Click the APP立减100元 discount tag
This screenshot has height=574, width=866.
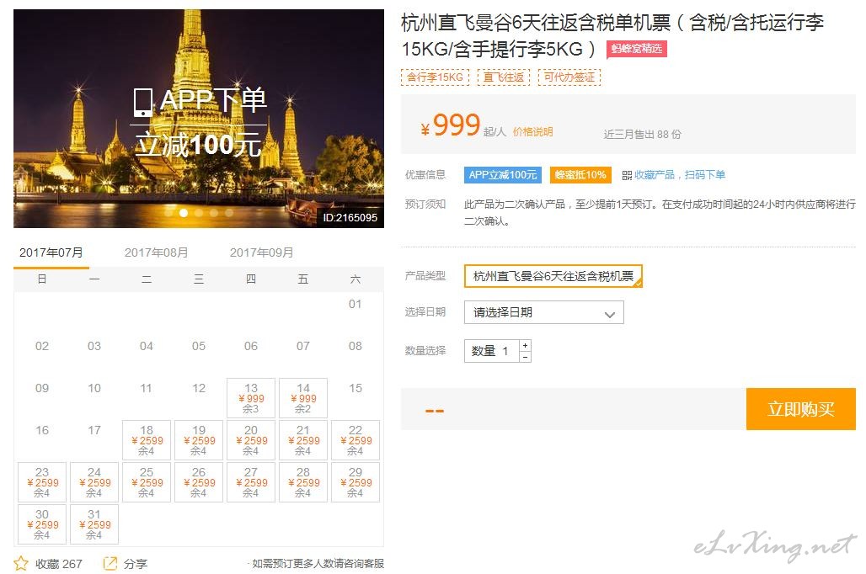click(x=503, y=175)
